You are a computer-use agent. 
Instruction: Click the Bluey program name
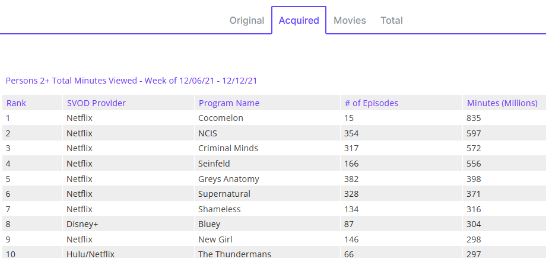click(209, 224)
